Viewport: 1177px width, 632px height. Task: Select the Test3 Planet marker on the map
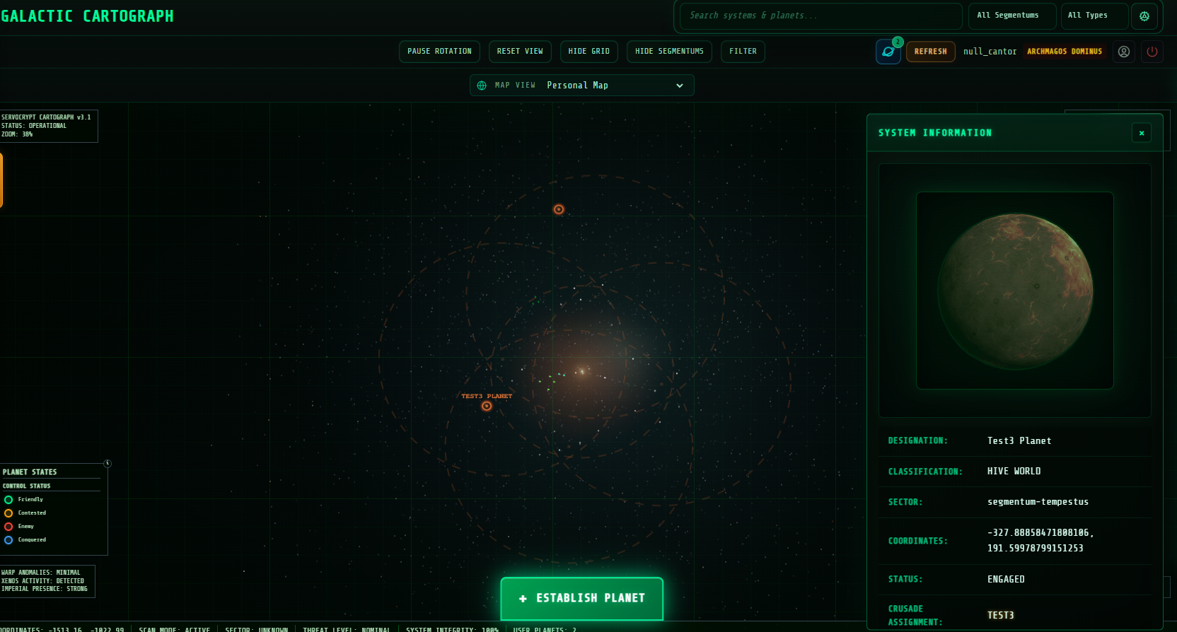(487, 406)
